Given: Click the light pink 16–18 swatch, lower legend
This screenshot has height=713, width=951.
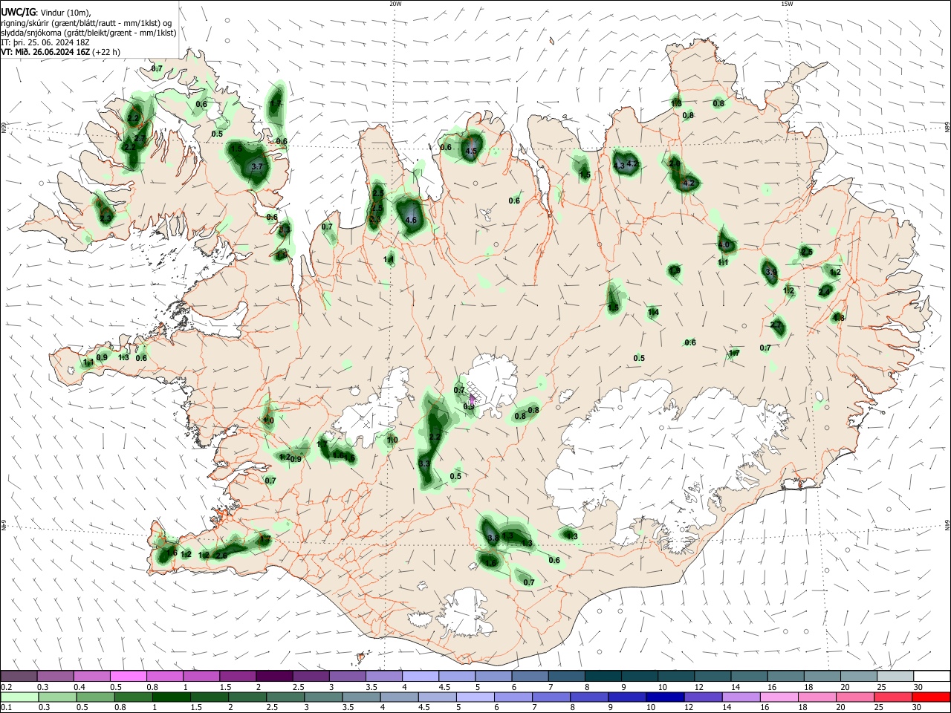Looking at the screenshot, I should 779,697.
